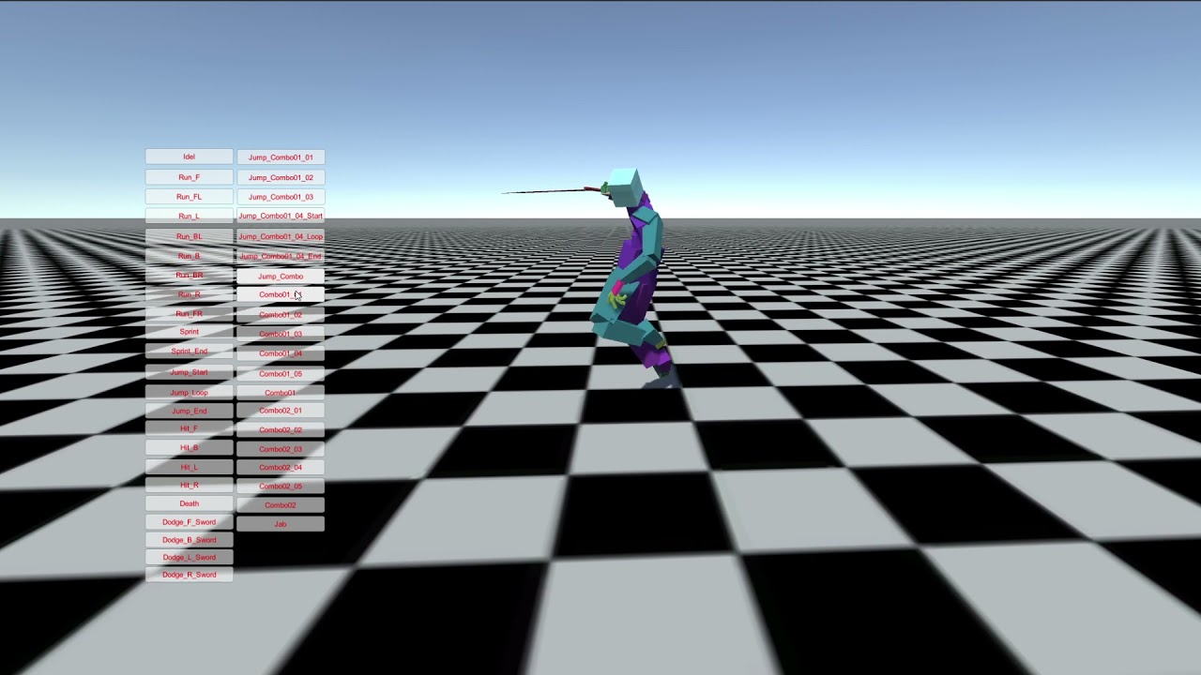Screen dimensions: 1201x675
Task: Trigger the Sprint_End animation
Action: pyautogui.click(x=189, y=352)
